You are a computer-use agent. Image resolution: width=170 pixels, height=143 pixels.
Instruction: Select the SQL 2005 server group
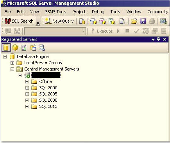(x=48, y=94)
